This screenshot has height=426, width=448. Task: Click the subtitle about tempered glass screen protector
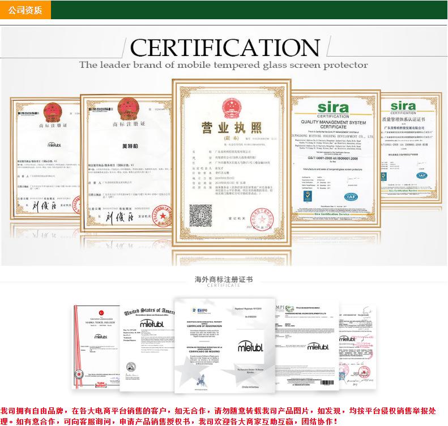[223, 65]
